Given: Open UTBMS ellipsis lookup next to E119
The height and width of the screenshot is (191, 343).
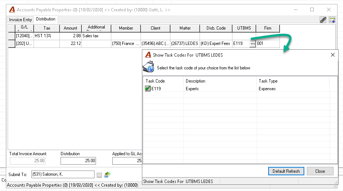Looking at the screenshot, I should pyautogui.click(x=253, y=43).
